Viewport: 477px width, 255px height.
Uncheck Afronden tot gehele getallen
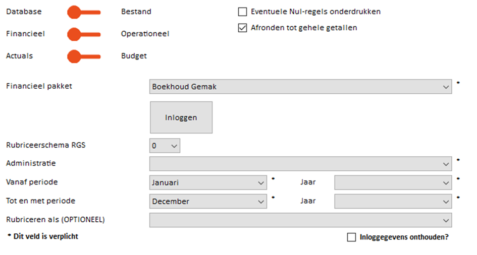click(242, 28)
